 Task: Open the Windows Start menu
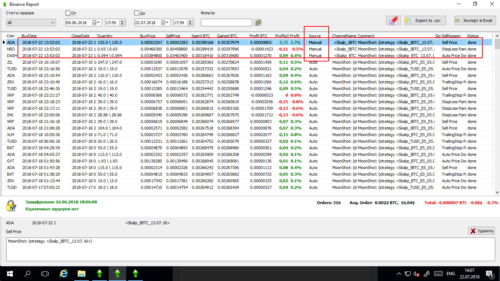9,273
